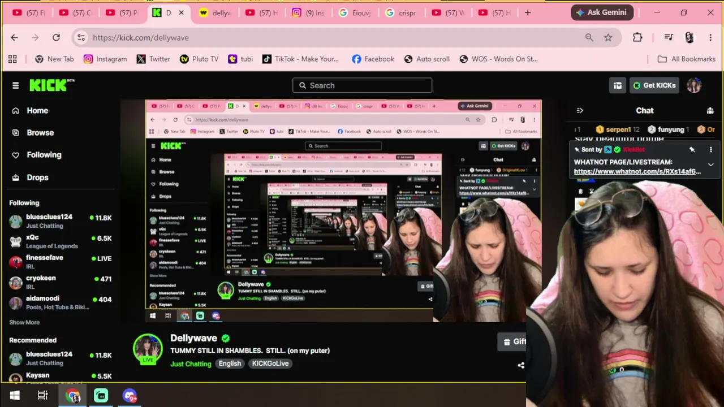Switch to the "(9) Ins" Instagram tab
The image size is (724, 407).
[x=308, y=12]
